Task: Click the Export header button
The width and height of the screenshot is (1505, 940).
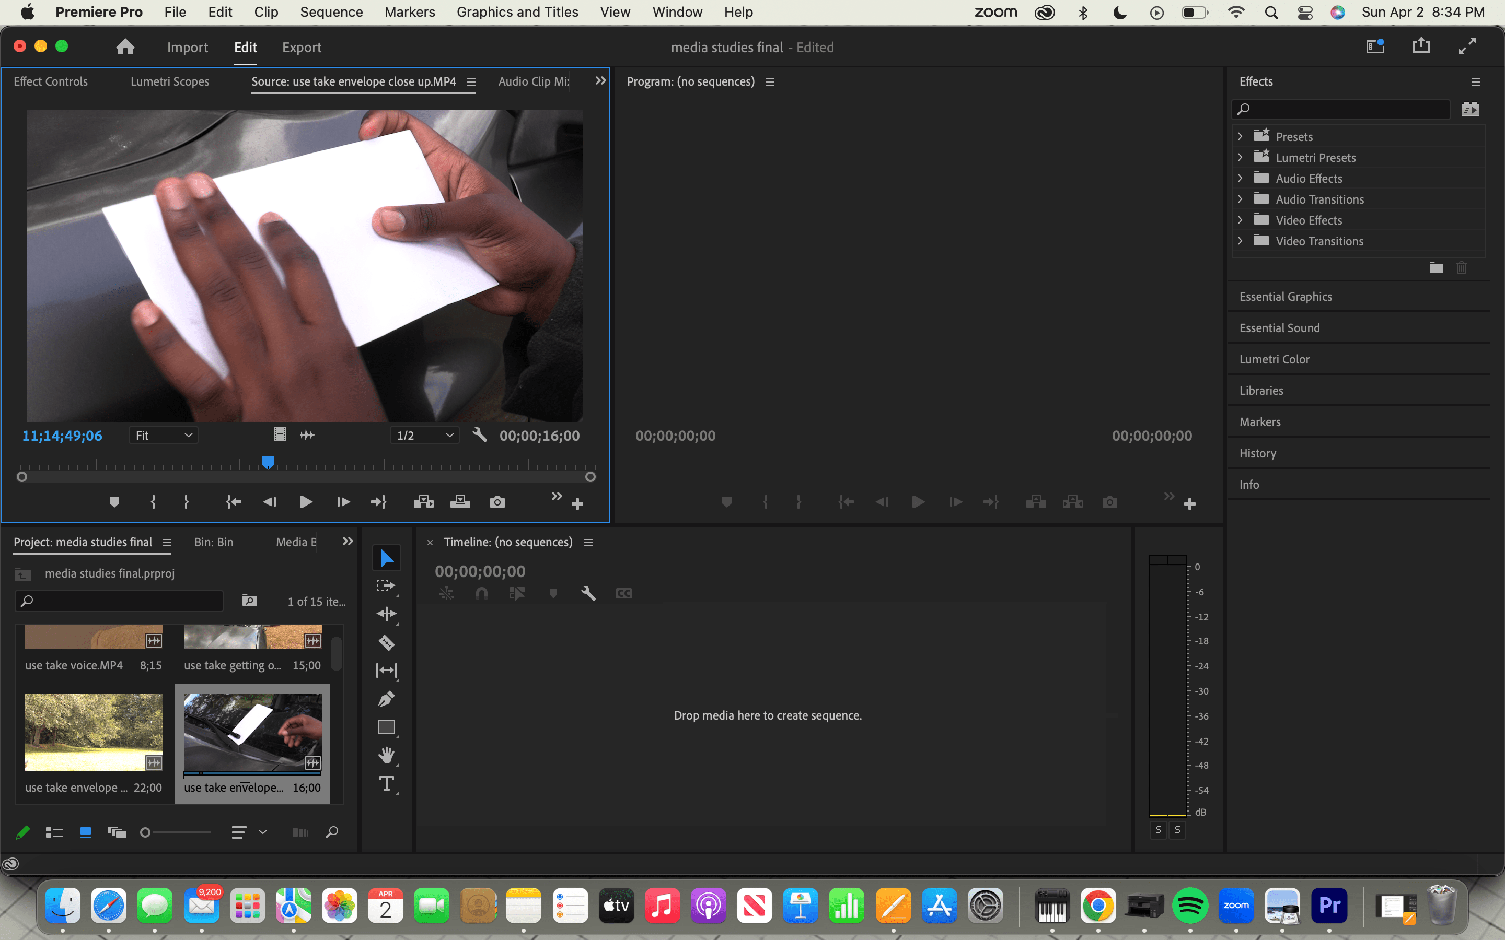Action: [302, 47]
